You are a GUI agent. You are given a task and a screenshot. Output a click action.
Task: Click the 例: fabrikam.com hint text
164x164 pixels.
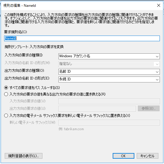[x=71, y=129]
